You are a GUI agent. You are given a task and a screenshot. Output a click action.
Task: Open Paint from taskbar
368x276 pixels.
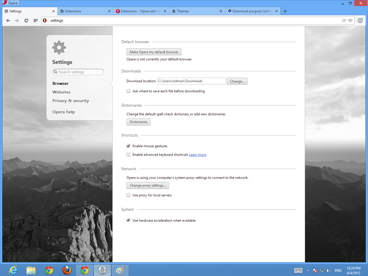click(x=120, y=270)
